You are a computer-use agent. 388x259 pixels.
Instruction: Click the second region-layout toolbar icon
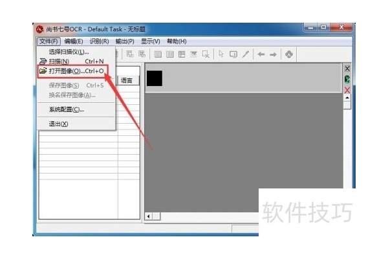tap(142, 54)
